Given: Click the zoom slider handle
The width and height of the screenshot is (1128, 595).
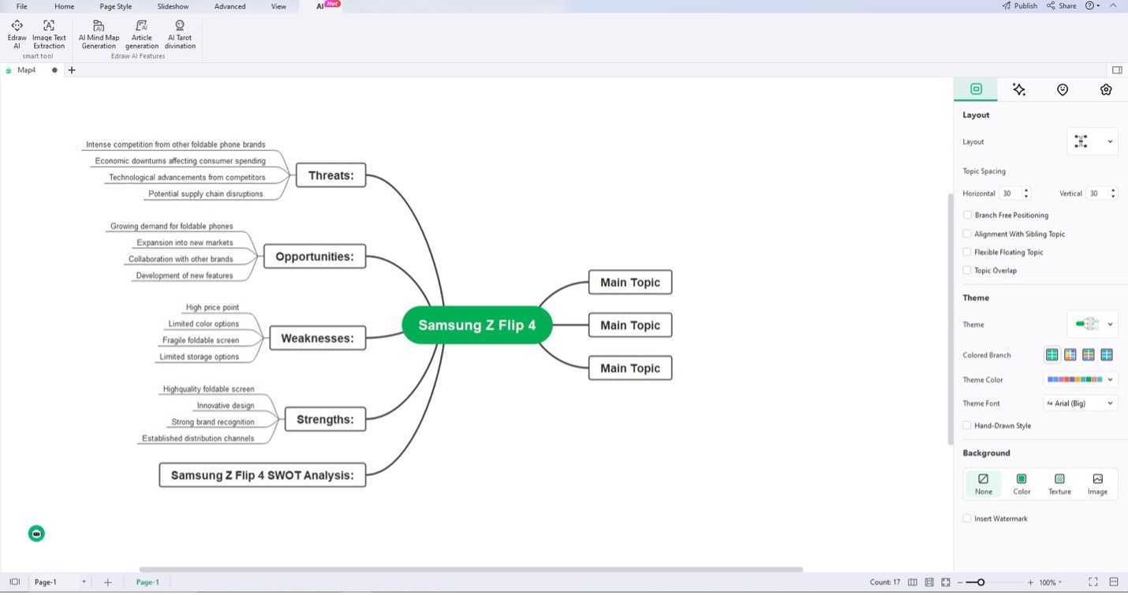Looking at the screenshot, I should click(980, 582).
